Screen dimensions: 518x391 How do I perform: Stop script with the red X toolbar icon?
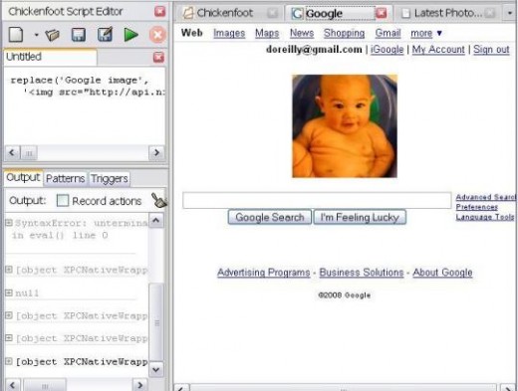pyautogui.click(x=157, y=35)
